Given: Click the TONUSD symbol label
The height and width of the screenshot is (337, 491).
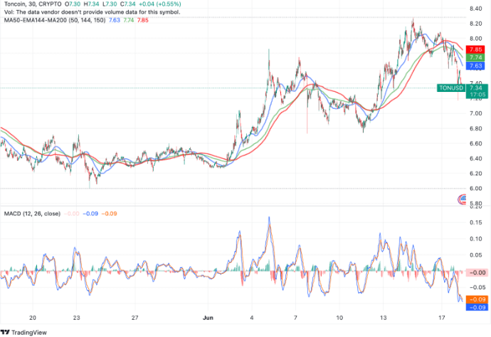Looking at the screenshot, I should [451, 88].
